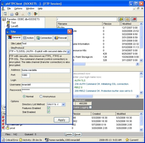Screen dimensions: 145x143
Task: Click the Delete button
Action: click(x=68, y=134)
